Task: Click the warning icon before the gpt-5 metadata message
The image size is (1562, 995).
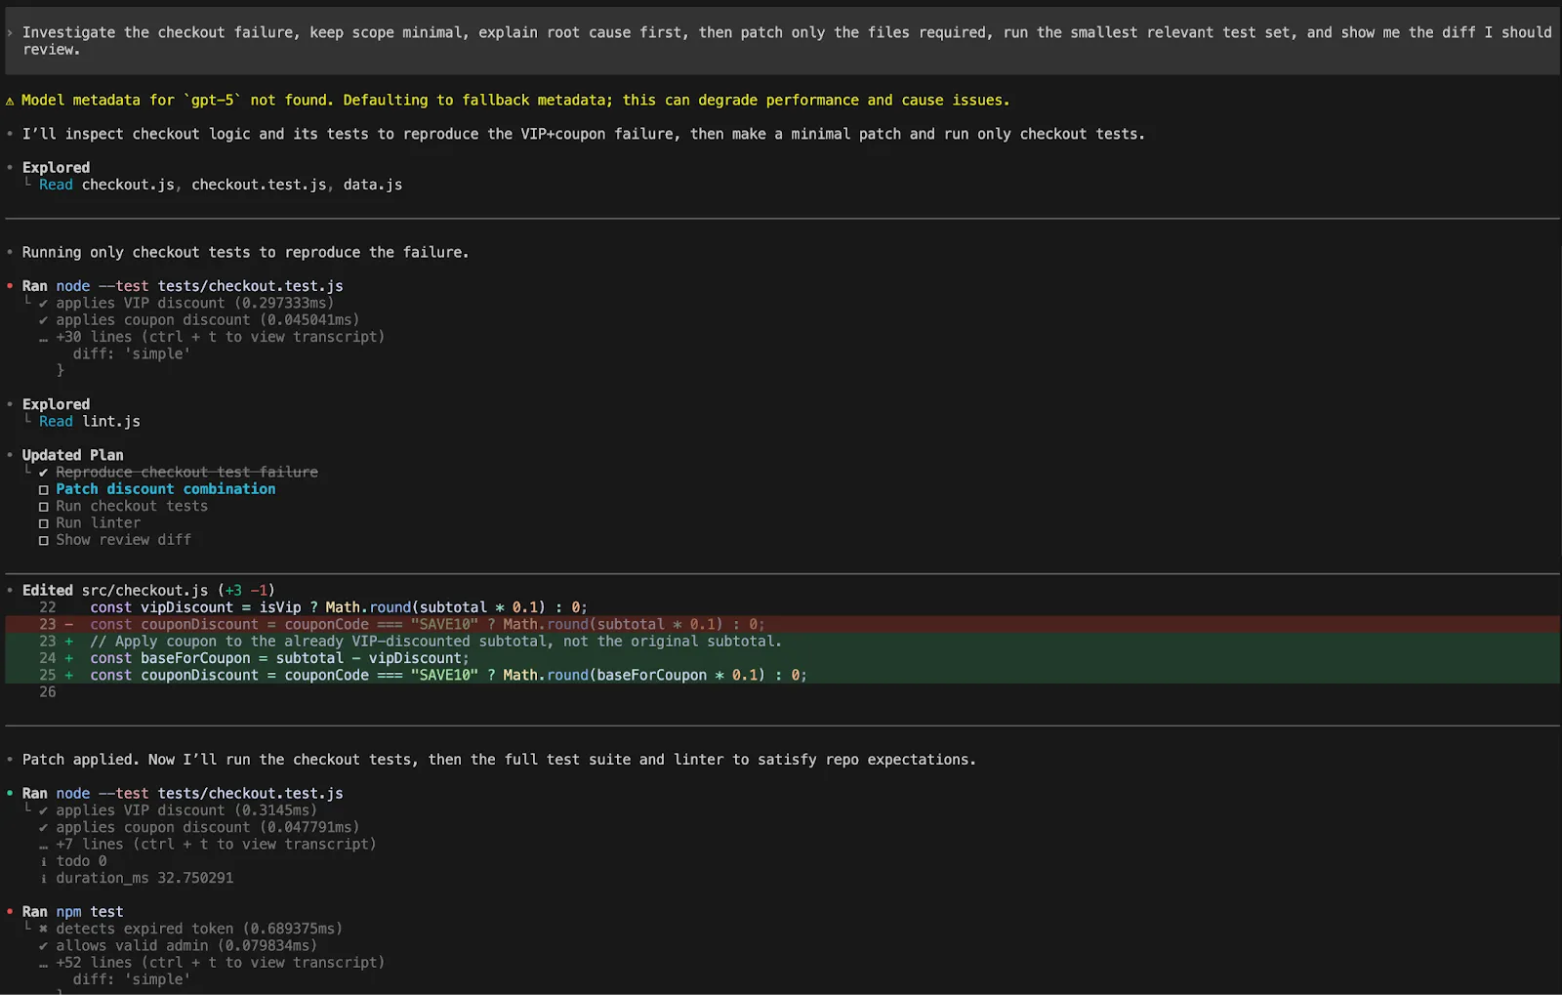Action: coord(10,99)
